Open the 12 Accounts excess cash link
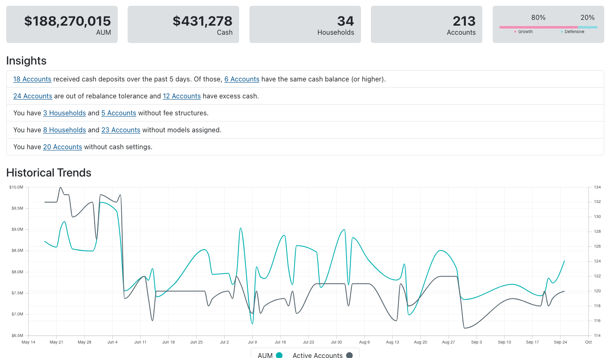 (x=182, y=96)
